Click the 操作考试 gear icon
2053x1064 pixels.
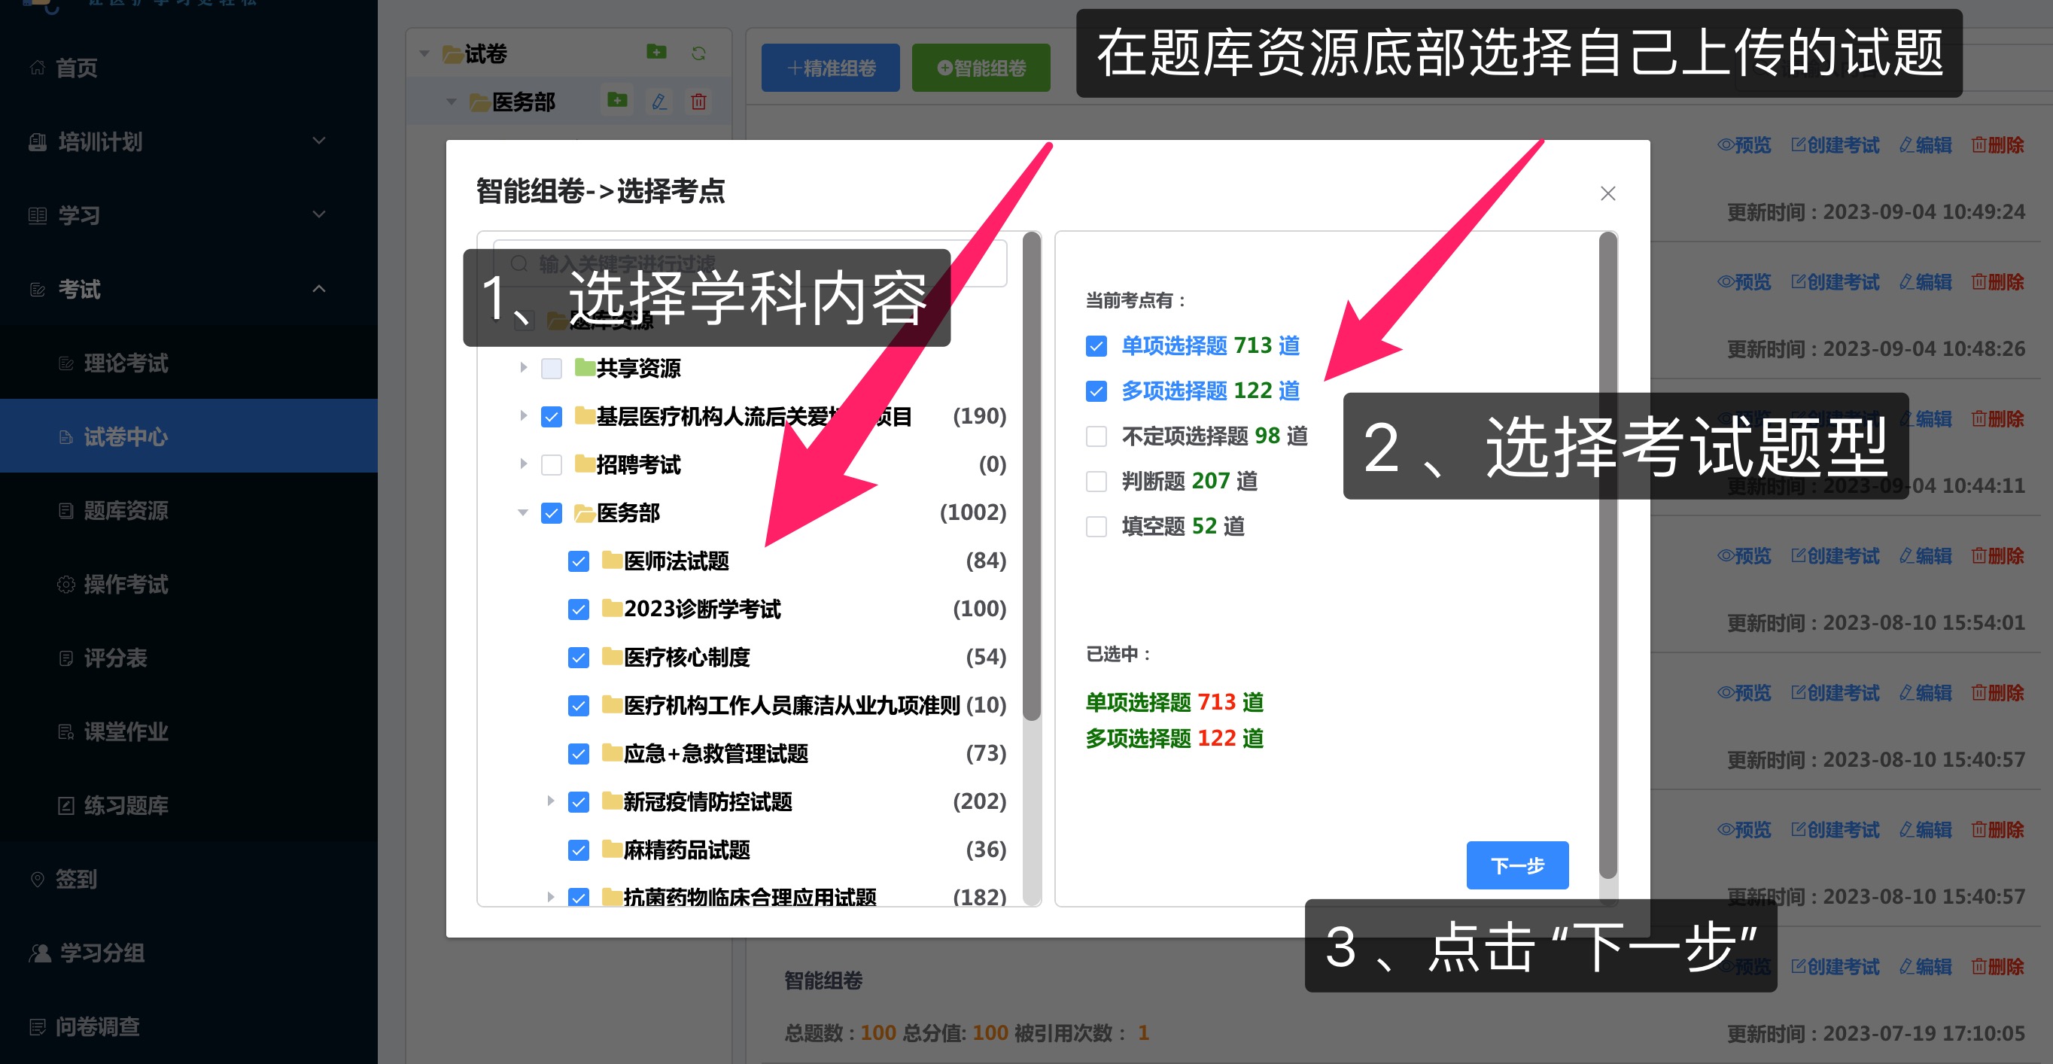click(x=66, y=584)
